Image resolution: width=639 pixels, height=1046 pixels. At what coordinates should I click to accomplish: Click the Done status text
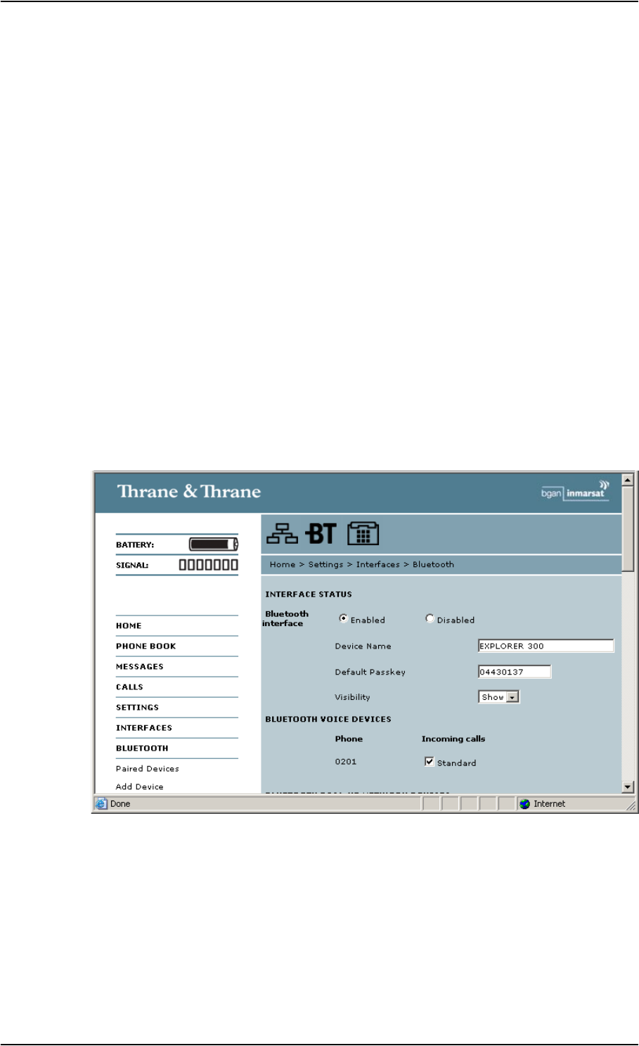pyautogui.click(x=120, y=804)
